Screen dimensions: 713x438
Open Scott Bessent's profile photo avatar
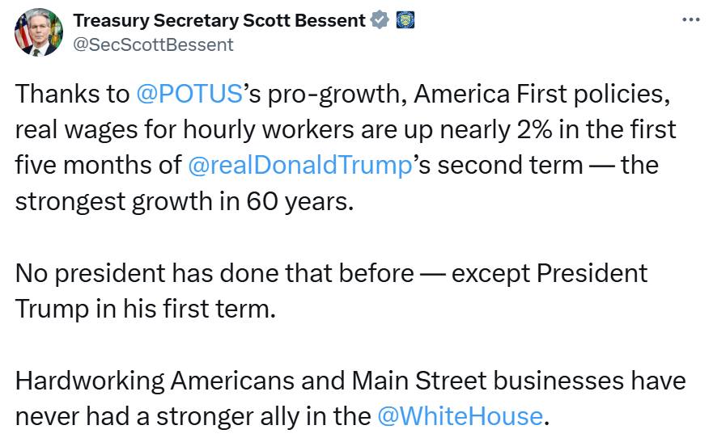pos(39,32)
